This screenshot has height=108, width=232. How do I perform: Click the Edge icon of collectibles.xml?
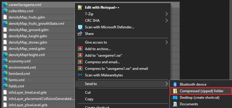coord(5,11)
